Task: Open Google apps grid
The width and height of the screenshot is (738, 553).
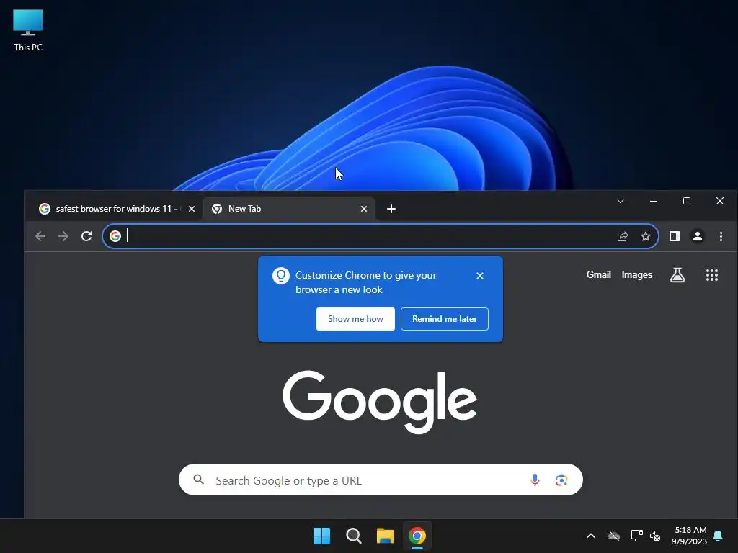Action: (x=711, y=275)
